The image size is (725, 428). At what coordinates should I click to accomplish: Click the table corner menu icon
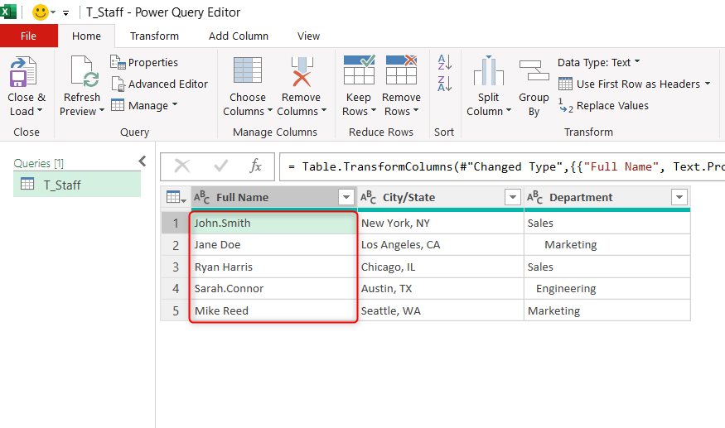tap(176, 197)
